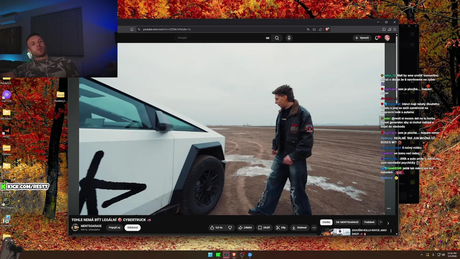Open the suggested video three-dot menu
Viewport: 460px width, 259px height.
[x=391, y=231]
